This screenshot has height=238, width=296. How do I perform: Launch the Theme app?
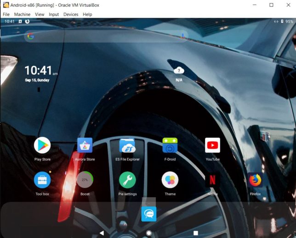(170, 180)
